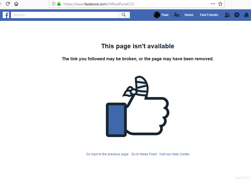251x179 pixels.
Task: Open Paul's profile picture
Action: (157, 15)
